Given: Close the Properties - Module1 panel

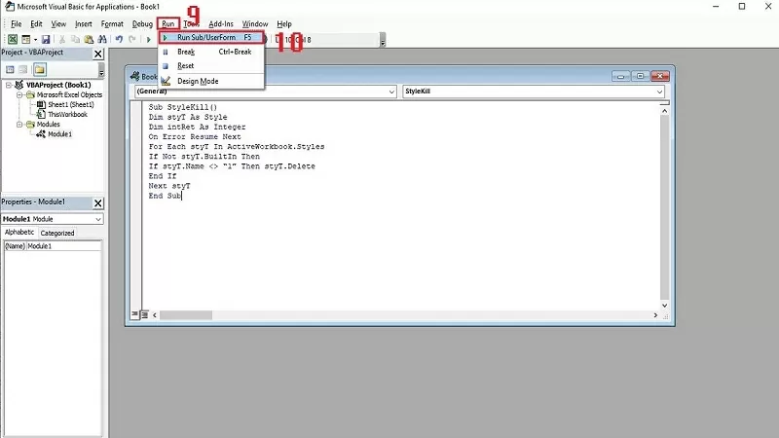Looking at the screenshot, I should (98, 203).
